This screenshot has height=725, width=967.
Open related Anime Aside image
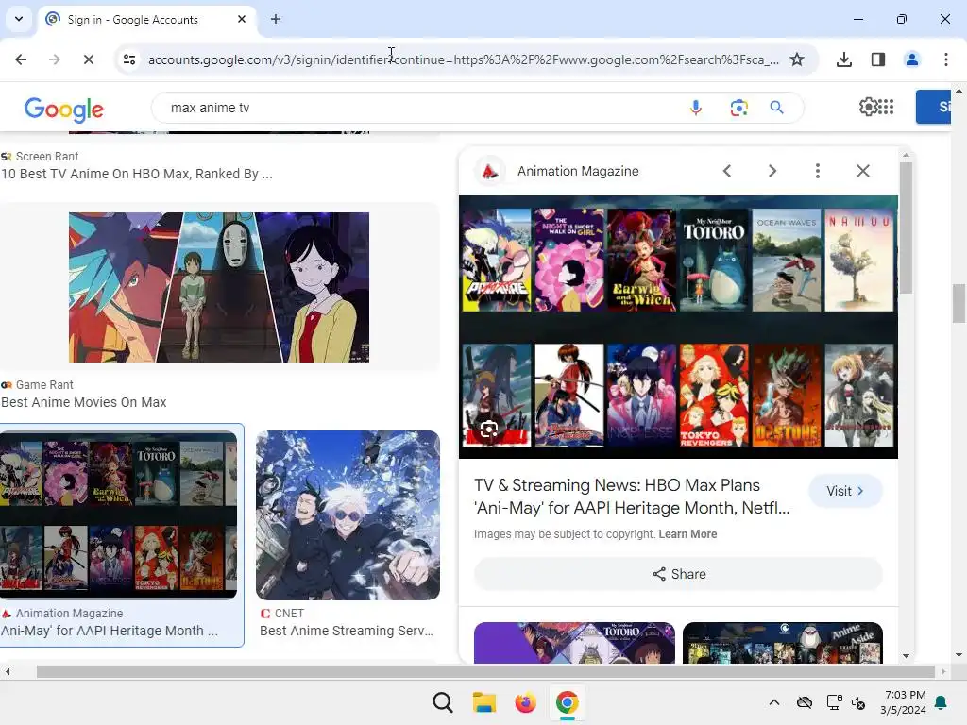783,642
